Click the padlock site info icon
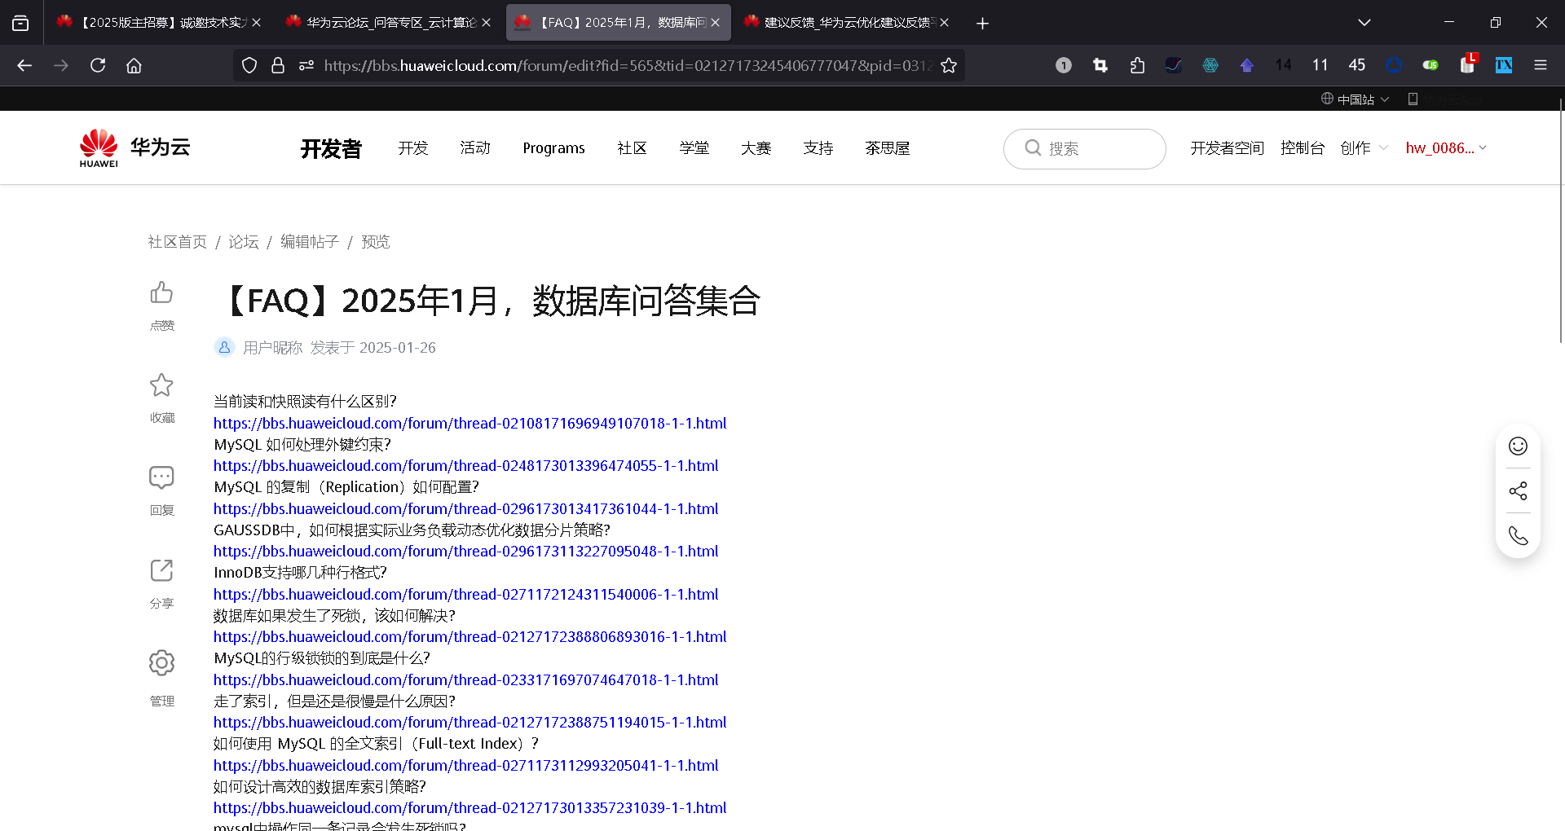This screenshot has height=831, width=1565. pos(278,65)
